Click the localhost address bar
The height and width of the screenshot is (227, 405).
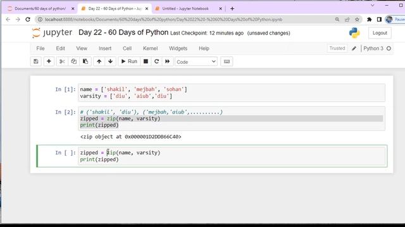click(x=163, y=20)
